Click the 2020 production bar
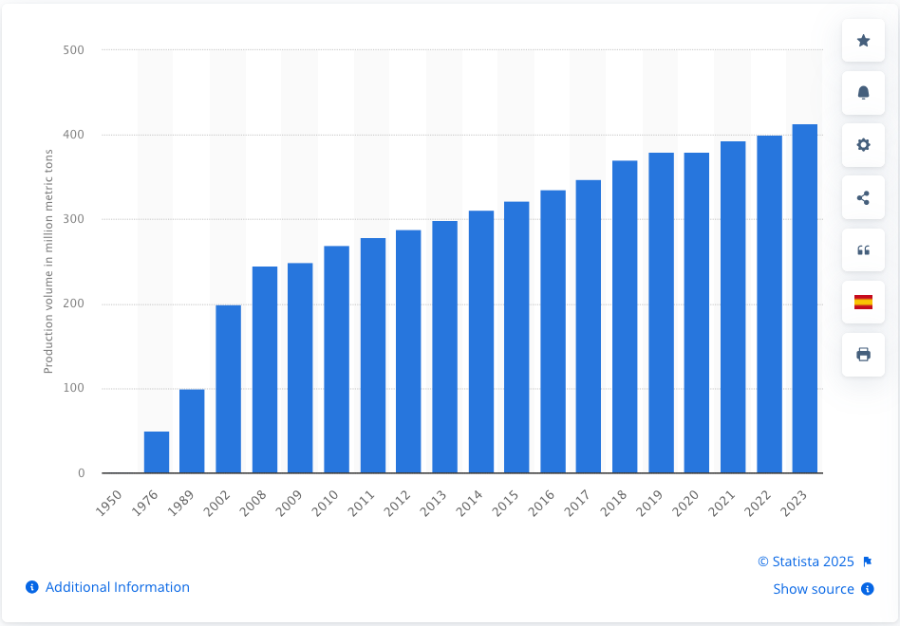Image resolution: width=900 pixels, height=626 pixels. click(x=696, y=313)
